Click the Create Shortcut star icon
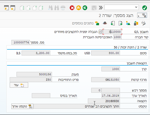 (13, 8)
